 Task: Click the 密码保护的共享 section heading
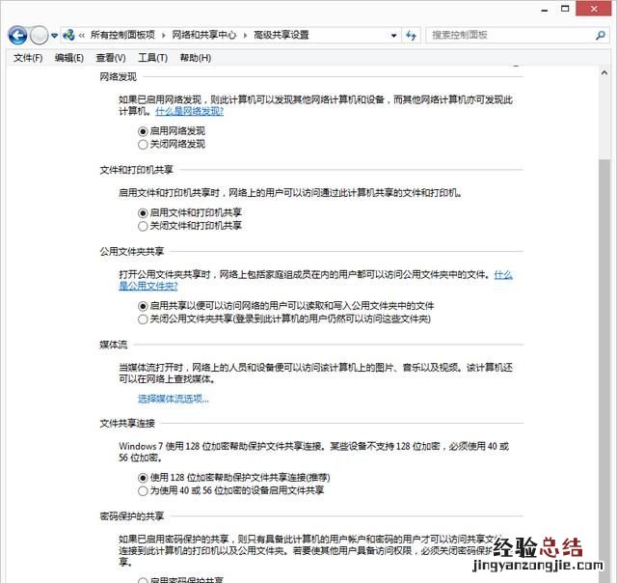[132, 516]
